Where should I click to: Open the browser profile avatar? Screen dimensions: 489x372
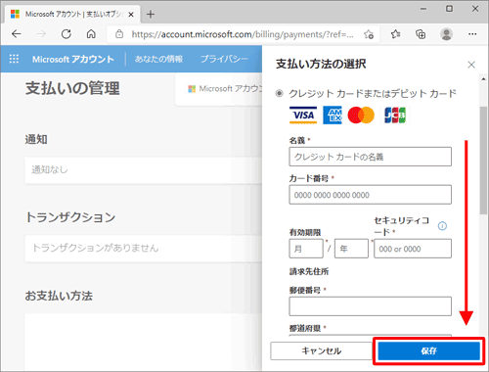click(446, 34)
